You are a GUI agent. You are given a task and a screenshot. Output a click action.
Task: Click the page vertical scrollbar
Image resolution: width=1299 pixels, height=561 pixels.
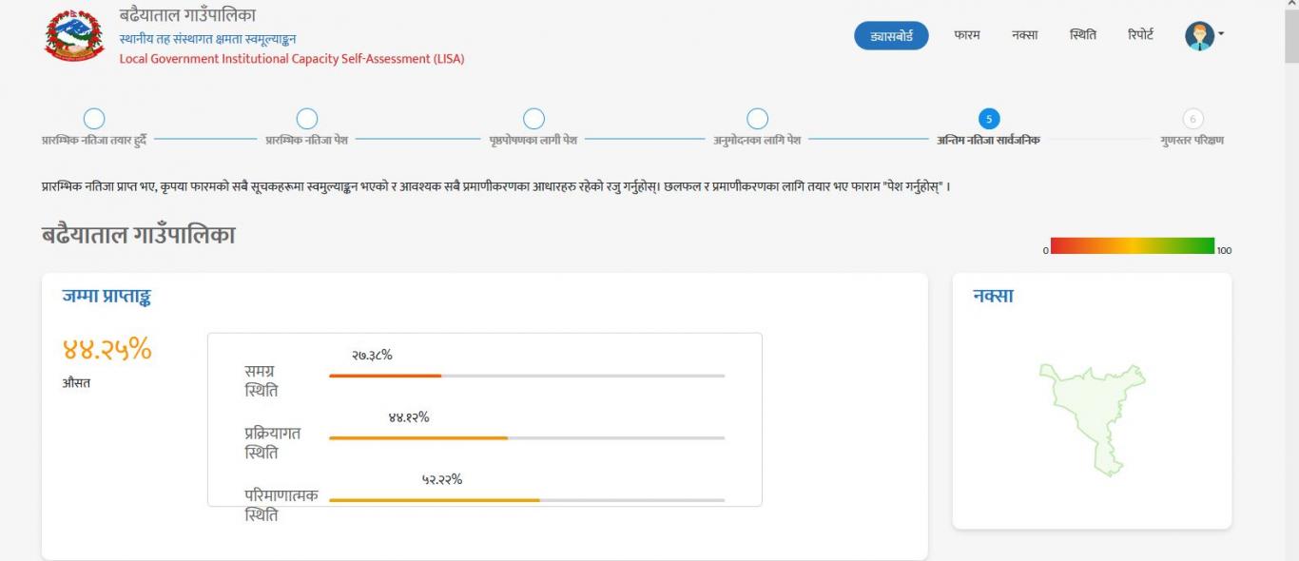click(x=1290, y=280)
